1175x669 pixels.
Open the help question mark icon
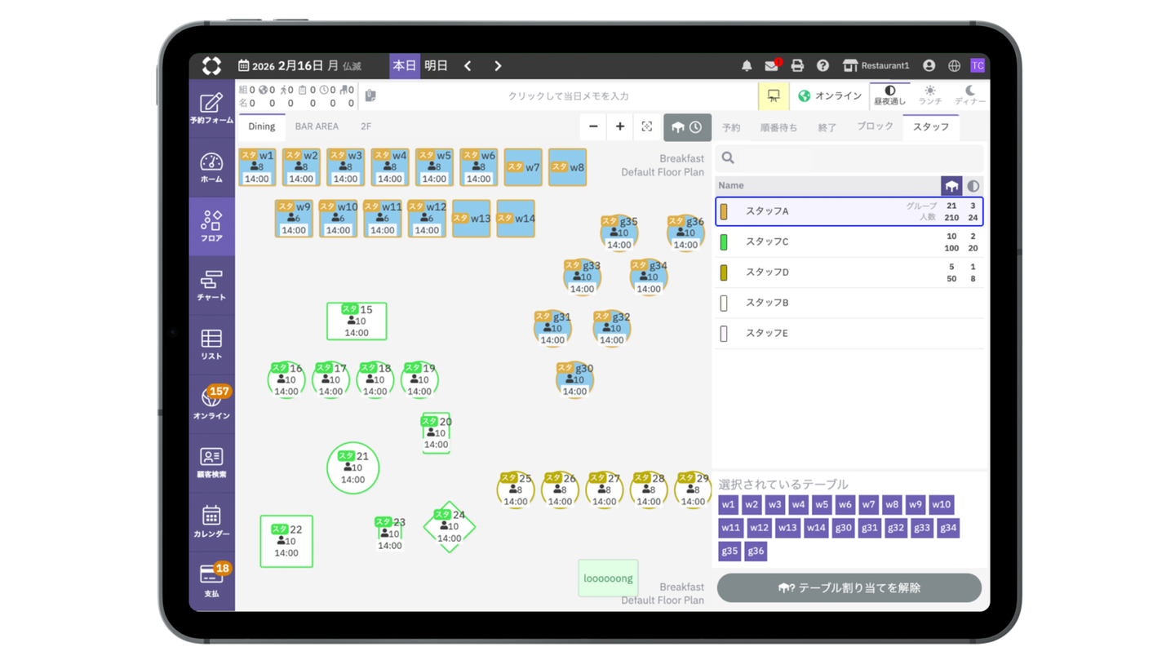point(822,66)
